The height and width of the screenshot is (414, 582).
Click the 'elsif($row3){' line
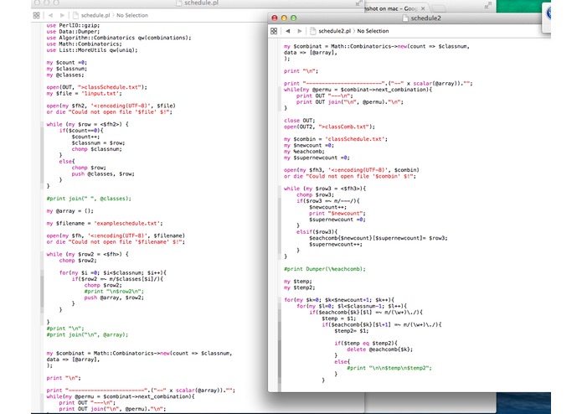click(x=317, y=232)
